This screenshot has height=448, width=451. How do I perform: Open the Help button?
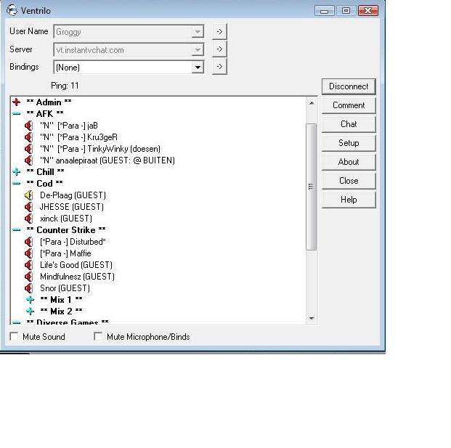coord(349,200)
